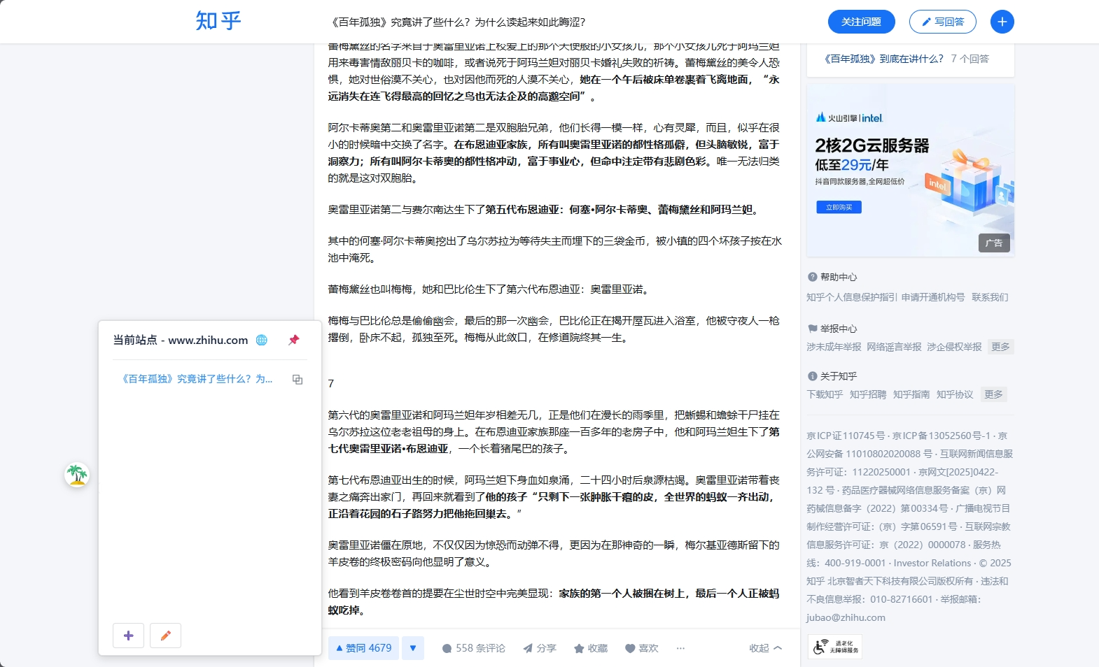This screenshot has height=667, width=1099.
Task: Click the purple plus button in panel
Action: coord(128,636)
